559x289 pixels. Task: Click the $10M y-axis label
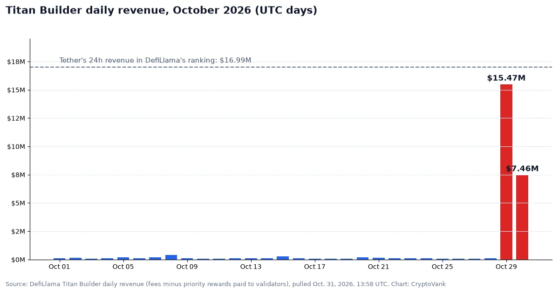pyautogui.click(x=16, y=146)
